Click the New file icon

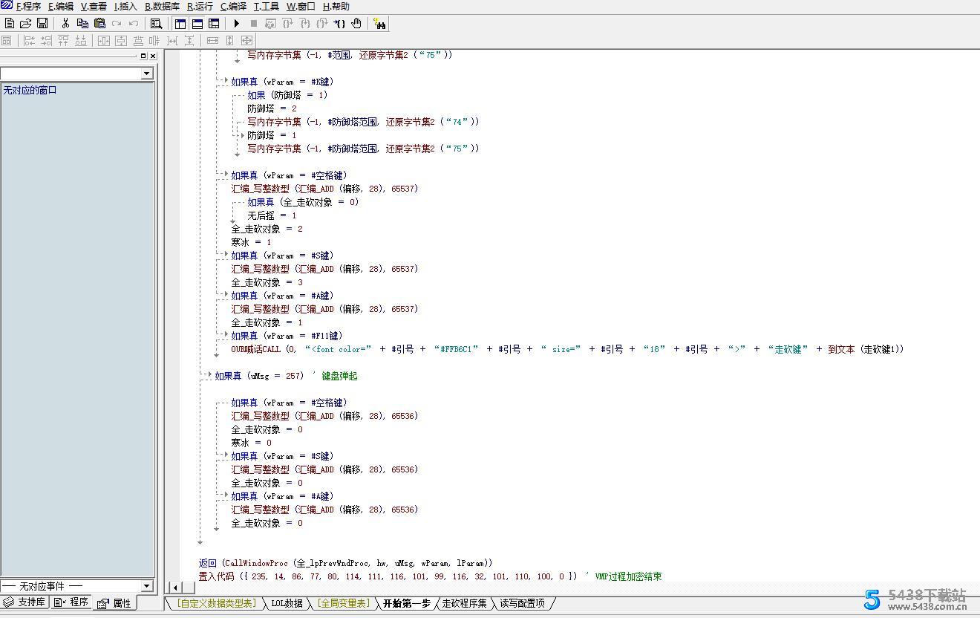9,24
